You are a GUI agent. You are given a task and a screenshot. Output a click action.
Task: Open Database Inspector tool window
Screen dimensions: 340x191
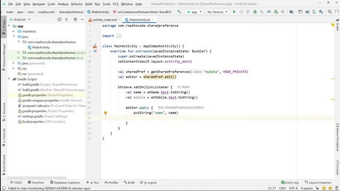pos(65,183)
